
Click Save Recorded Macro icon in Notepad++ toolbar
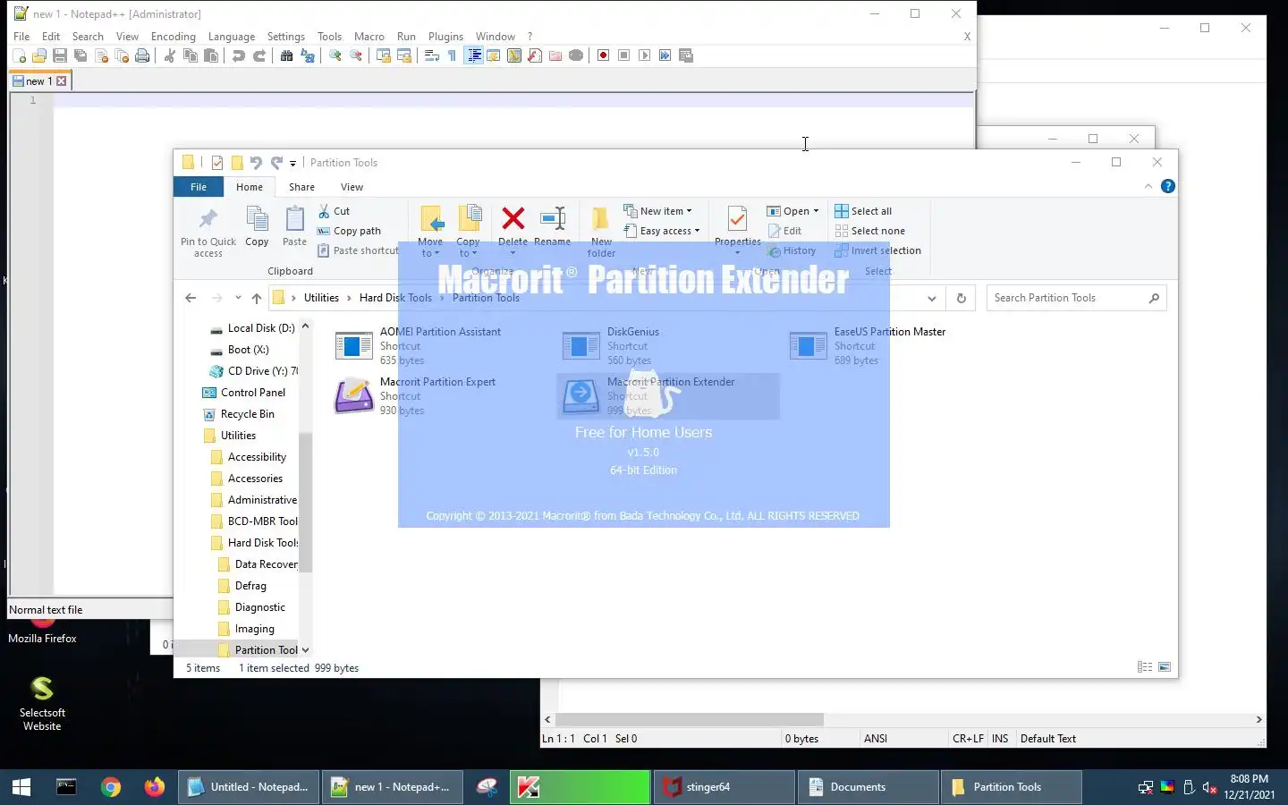coord(686,55)
